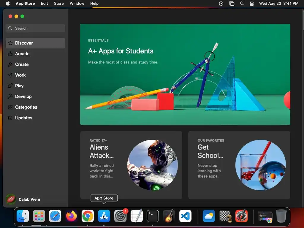
Task: Open System Settings from the Dock
Action: tap(120, 216)
